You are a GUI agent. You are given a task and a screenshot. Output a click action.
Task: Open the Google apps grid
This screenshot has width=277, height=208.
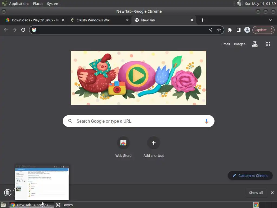click(268, 44)
